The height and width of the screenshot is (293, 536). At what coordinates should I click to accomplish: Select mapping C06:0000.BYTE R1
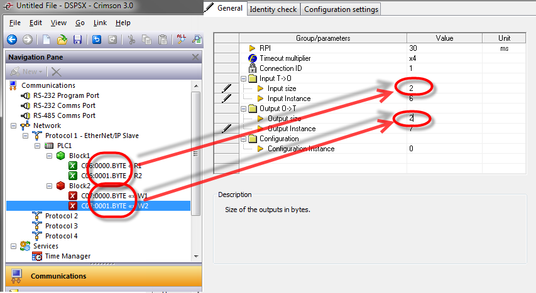(x=111, y=166)
